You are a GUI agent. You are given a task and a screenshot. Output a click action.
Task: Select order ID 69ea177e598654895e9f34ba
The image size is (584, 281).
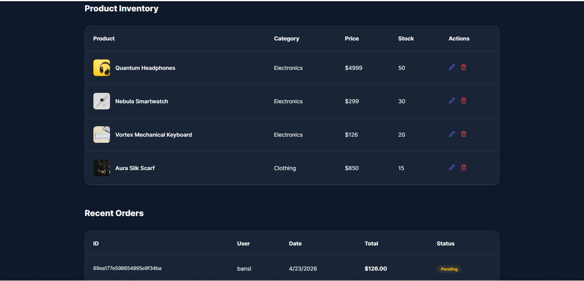(127, 268)
